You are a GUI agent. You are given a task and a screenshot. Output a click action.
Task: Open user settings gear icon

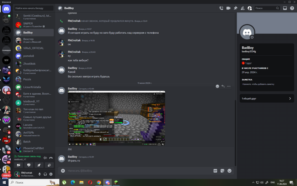pyautogui.click(x=51, y=174)
